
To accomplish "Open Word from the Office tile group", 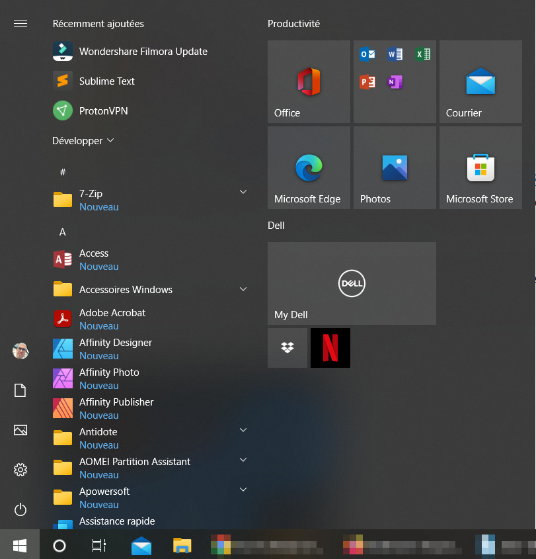I will [x=395, y=54].
